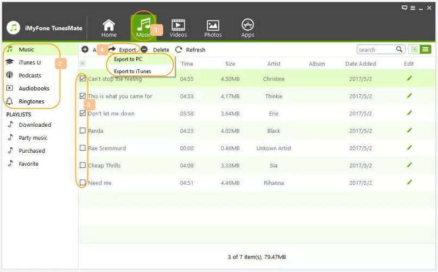Click edit pencil for Panda
Viewport: 438px width, 272px height.
pos(409,130)
